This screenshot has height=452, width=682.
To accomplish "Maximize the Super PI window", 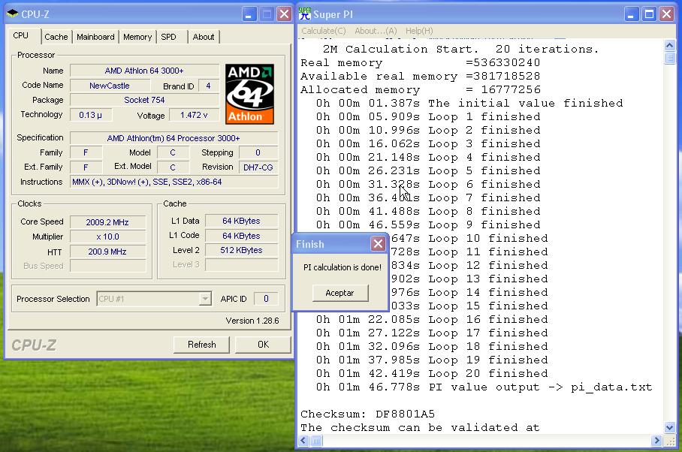I will click(649, 14).
